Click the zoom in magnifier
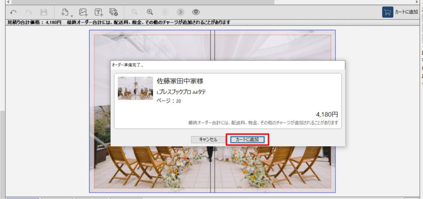Viewport: 423px width, 199px height. 150,12
